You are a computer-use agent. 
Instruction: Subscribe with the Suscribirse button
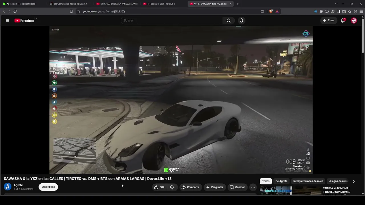tap(48, 187)
